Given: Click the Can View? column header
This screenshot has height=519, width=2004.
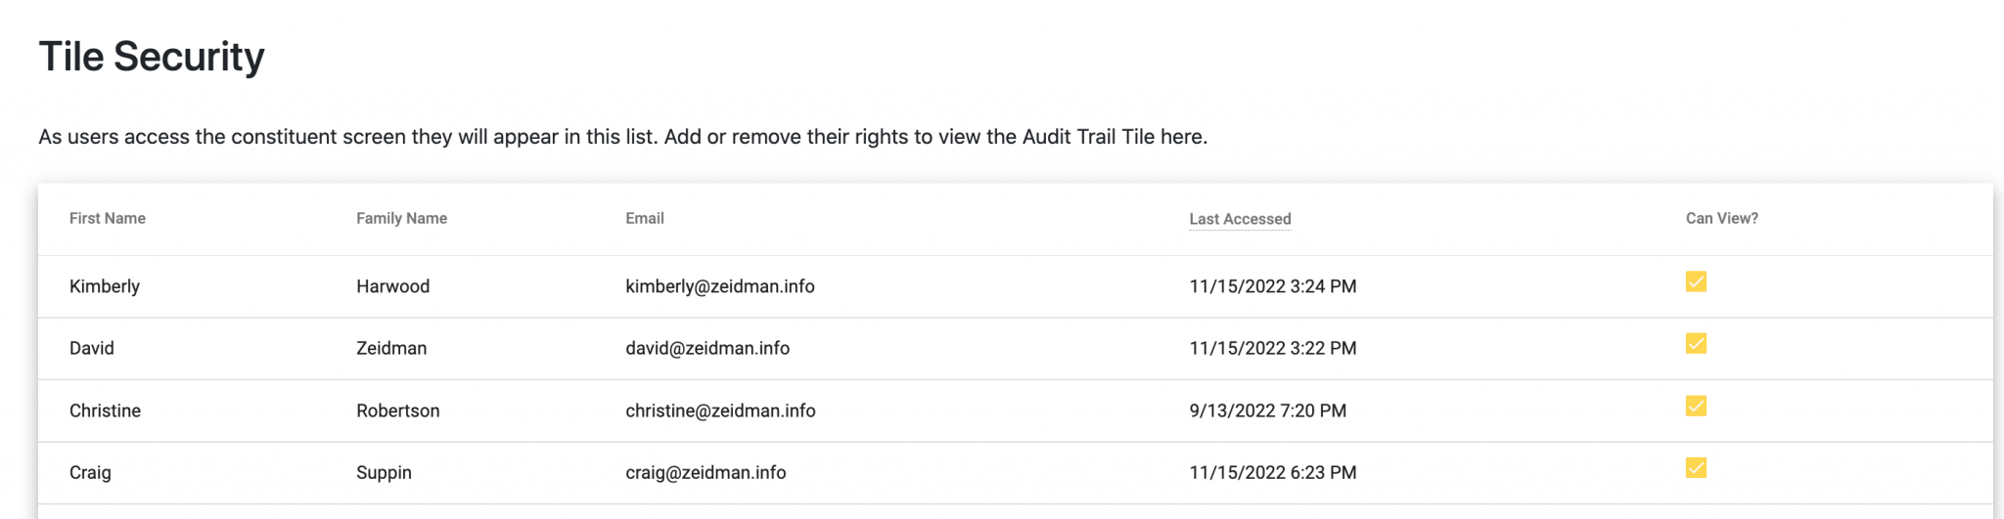Looking at the screenshot, I should pos(1721,218).
